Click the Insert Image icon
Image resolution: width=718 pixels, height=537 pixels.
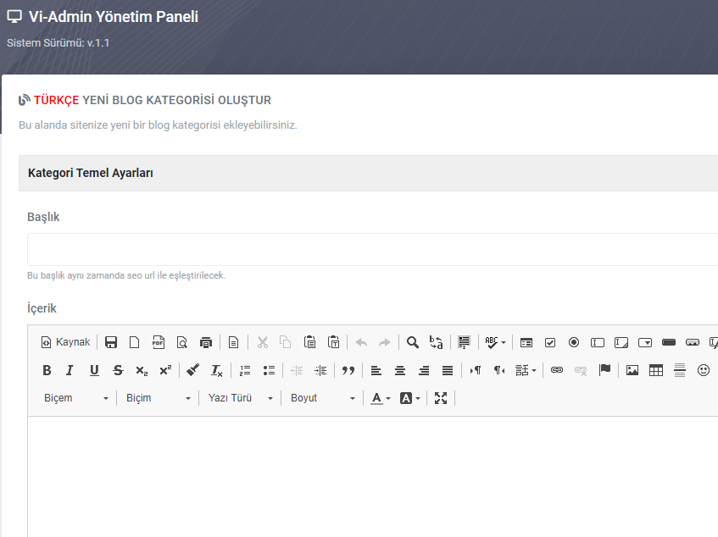632,370
